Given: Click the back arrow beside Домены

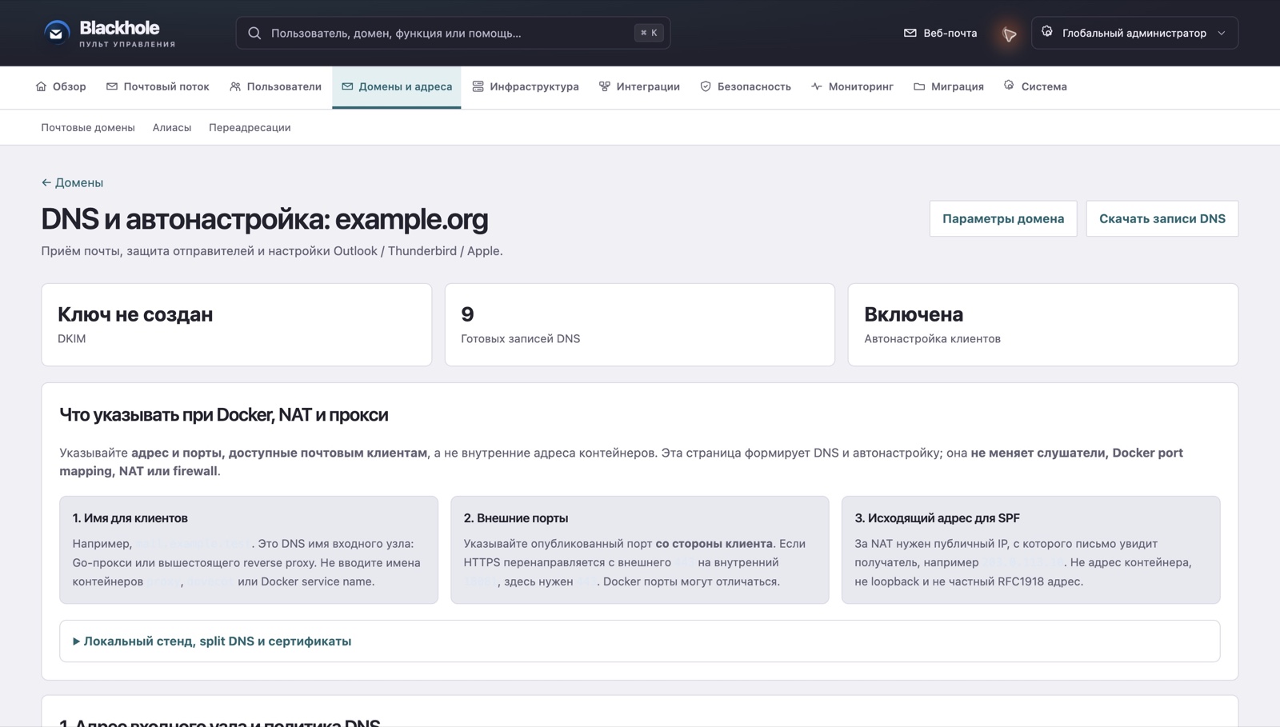Looking at the screenshot, I should [46, 182].
